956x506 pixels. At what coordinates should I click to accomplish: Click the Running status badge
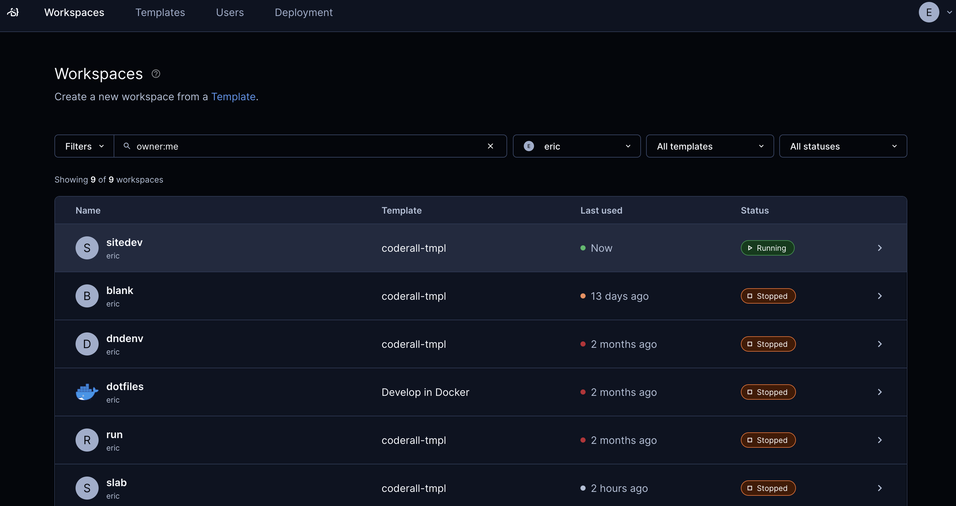coord(767,248)
